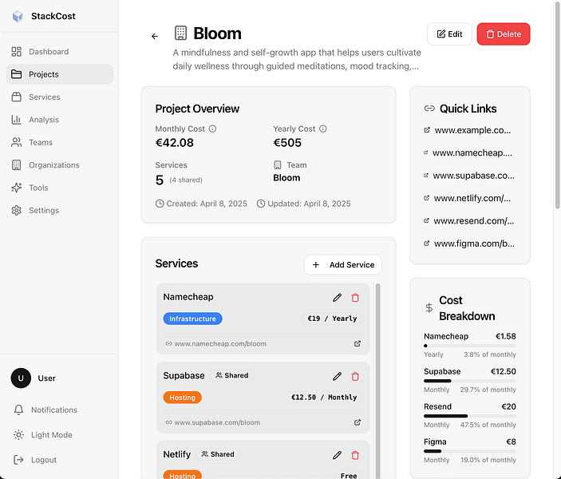The width and height of the screenshot is (561, 479).
Task: Click the User avatar circle
Action: pos(21,378)
